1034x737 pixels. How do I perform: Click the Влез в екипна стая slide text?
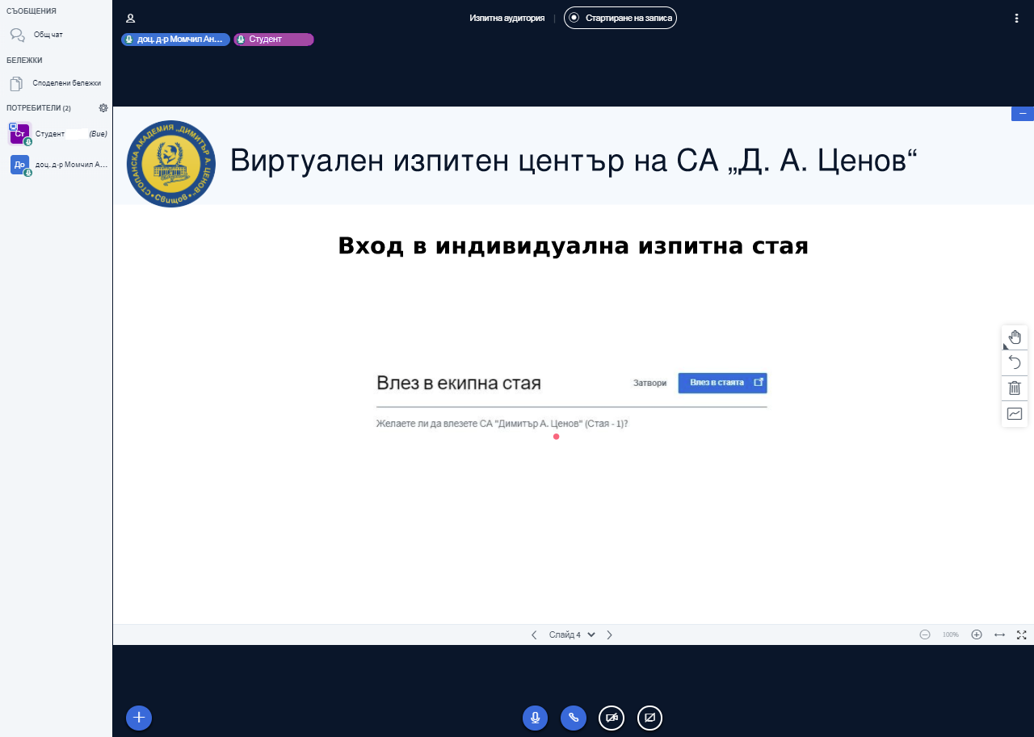(459, 383)
